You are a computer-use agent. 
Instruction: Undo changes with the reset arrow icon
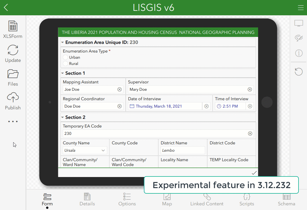click(x=299, y=71)
